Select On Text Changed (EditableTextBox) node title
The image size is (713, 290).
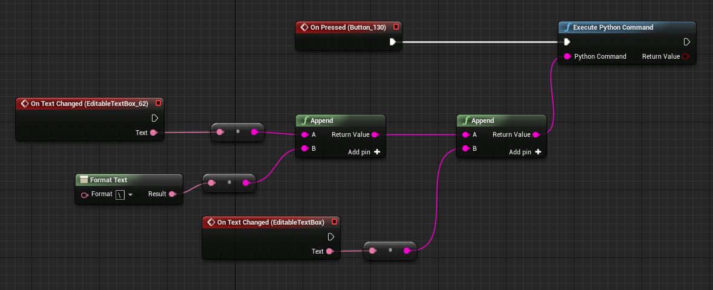coord(271,222)
